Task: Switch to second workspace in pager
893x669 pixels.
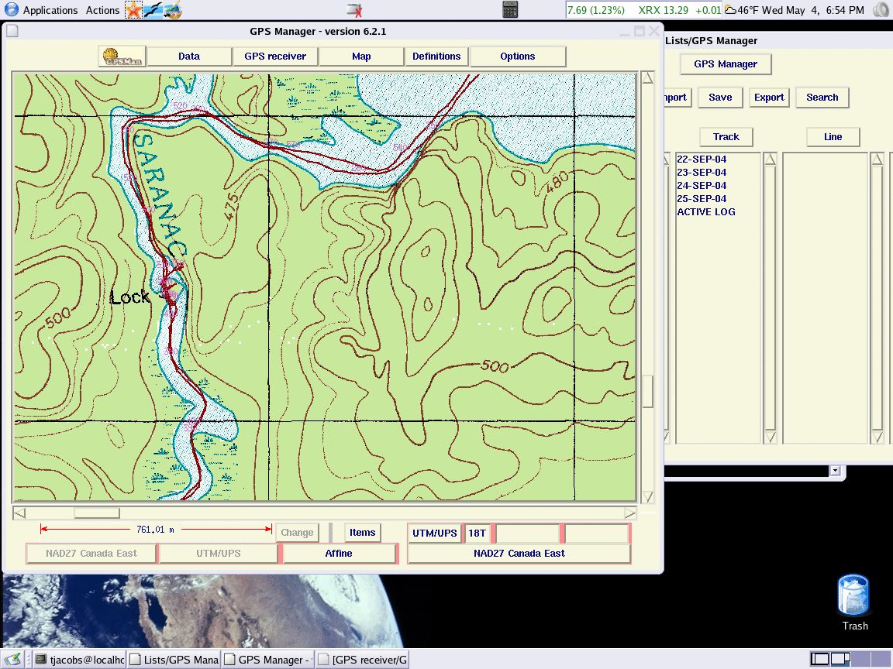Action: [x=840, y=659]
